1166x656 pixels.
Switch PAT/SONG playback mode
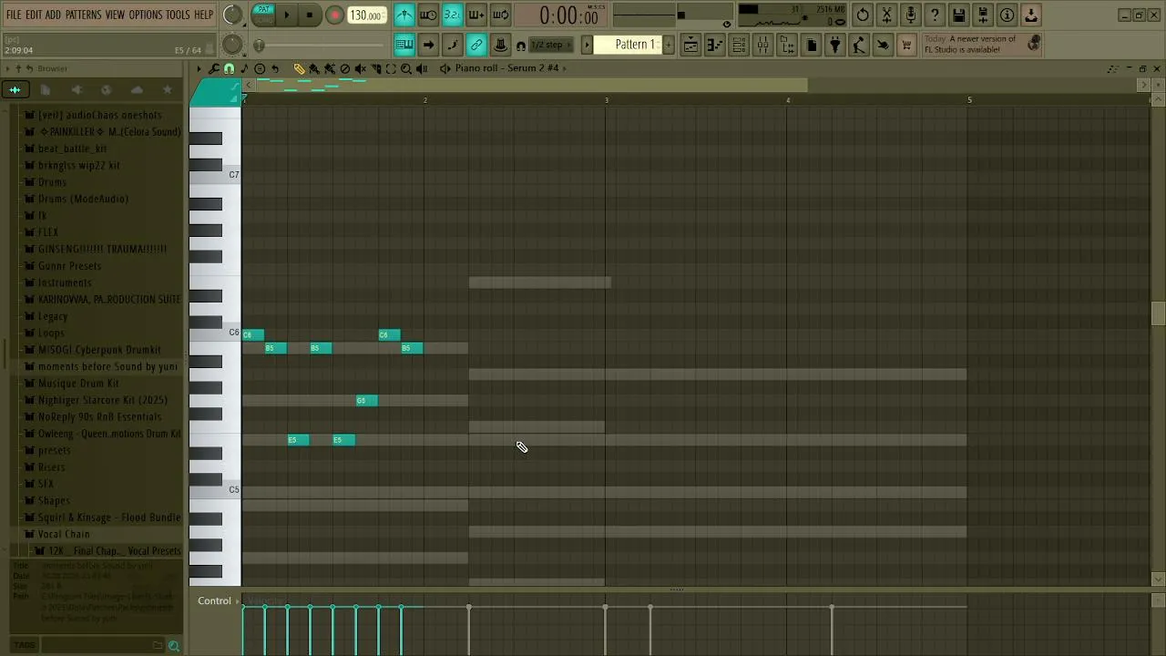tap(263, 15)
